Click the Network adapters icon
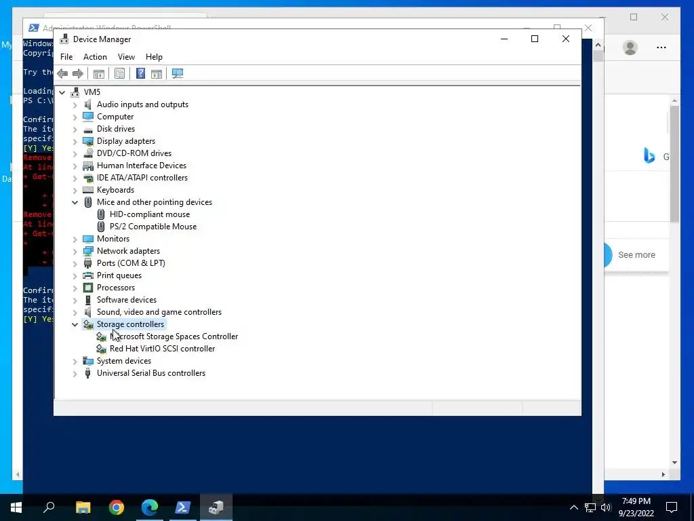 tap(88, 251)
